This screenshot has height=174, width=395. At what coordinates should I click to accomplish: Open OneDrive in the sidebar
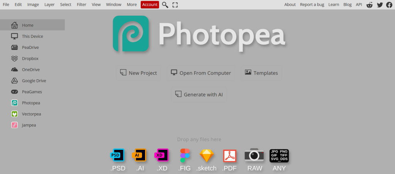tap(32, 69)
